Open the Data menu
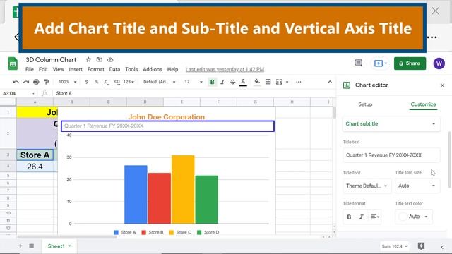This screenshot has height=254, width=452. tap(114, 69)
